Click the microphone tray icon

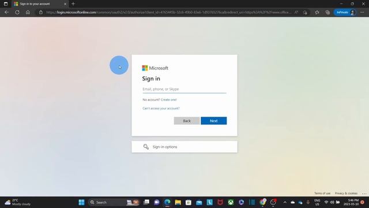308,202
